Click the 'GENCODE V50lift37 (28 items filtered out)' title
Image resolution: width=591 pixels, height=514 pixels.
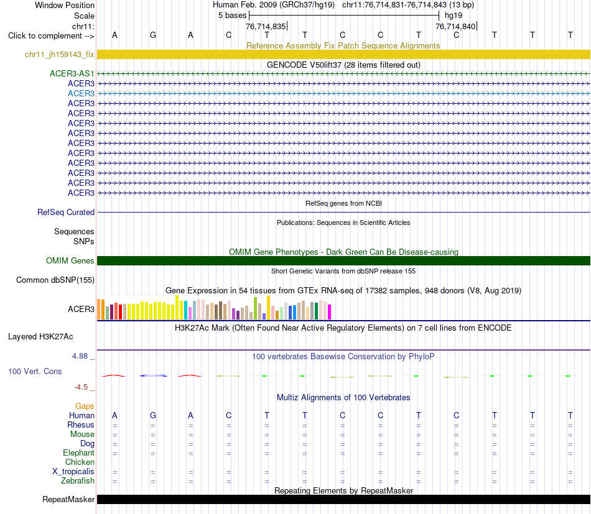coord(343,65)
